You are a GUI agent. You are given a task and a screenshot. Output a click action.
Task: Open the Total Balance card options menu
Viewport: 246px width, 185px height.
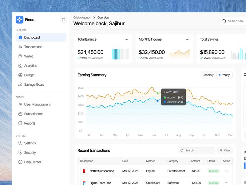[x=126, y=39]
